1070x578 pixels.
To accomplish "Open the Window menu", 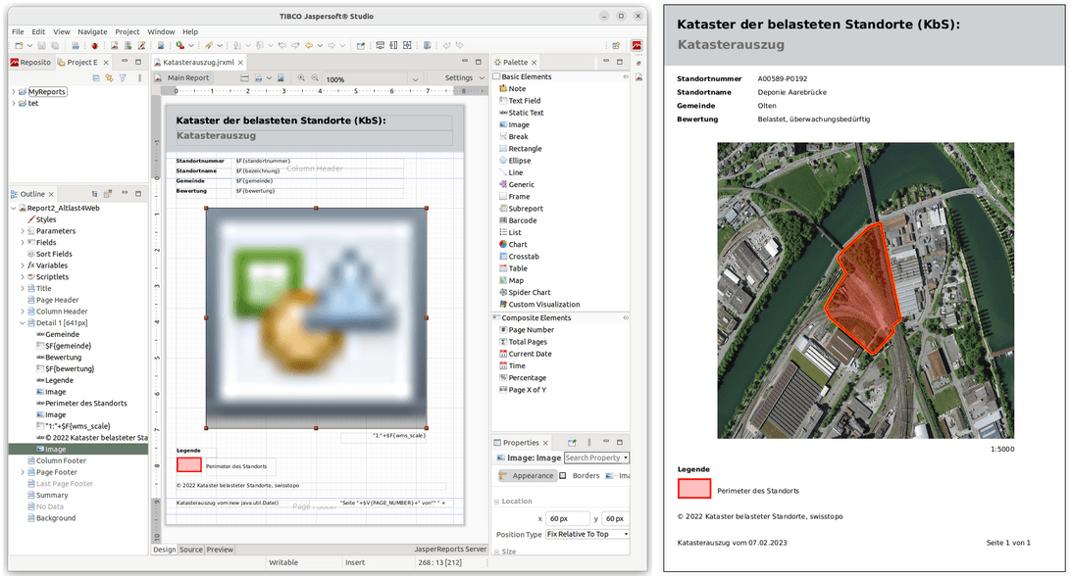I will point(161,30).
